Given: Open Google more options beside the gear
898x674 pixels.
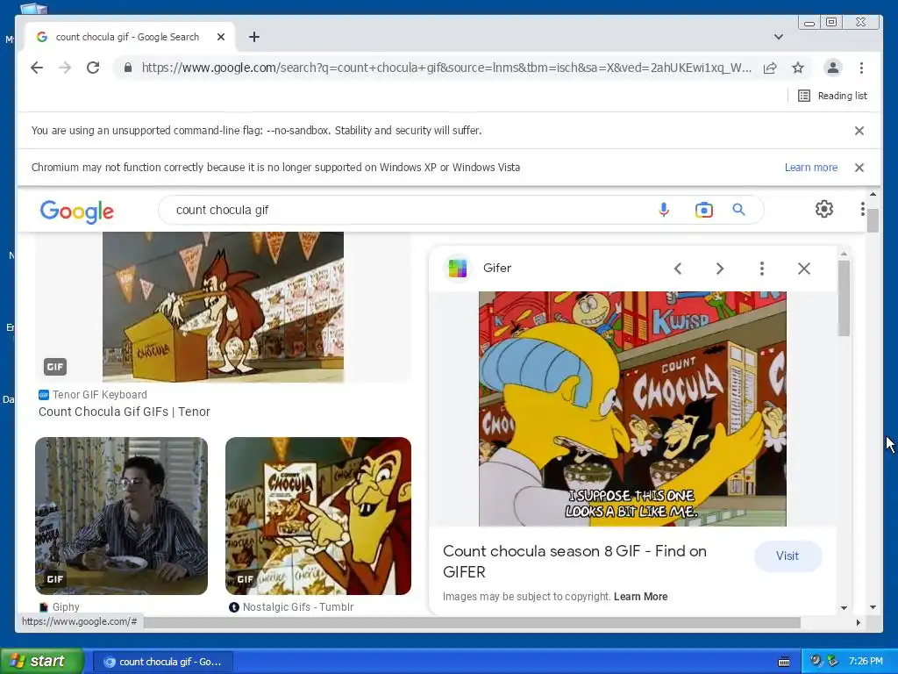Looking at the screenshot, I should tap(862, 209).
